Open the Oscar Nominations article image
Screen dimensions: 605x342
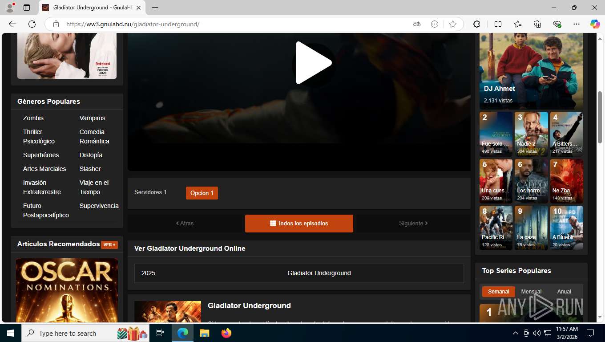[x=67, y=290]
